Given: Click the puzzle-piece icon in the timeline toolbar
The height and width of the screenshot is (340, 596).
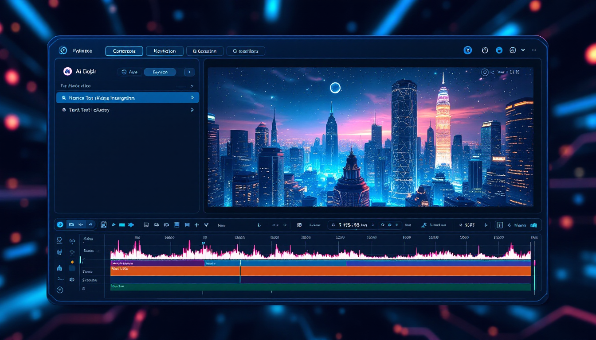Looking at the screenshot, I should point(131,225).
